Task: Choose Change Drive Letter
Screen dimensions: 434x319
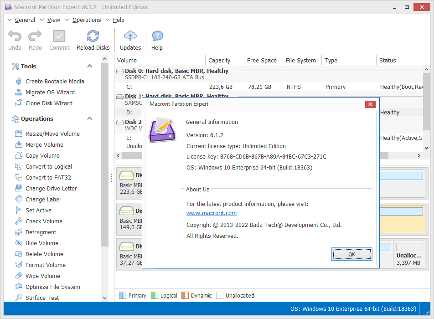Action: pos(51,188)
